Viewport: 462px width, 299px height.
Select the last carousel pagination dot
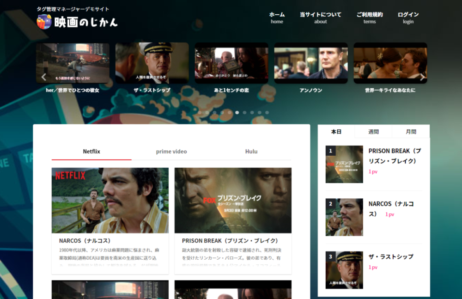[x=267, y=113]
